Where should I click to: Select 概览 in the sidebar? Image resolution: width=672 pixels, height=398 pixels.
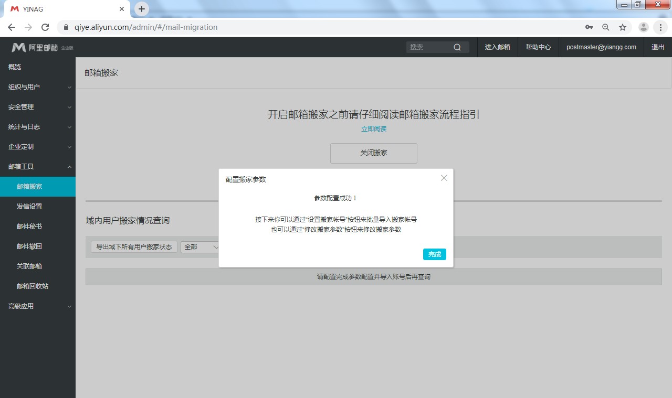(x=38, y=67)
